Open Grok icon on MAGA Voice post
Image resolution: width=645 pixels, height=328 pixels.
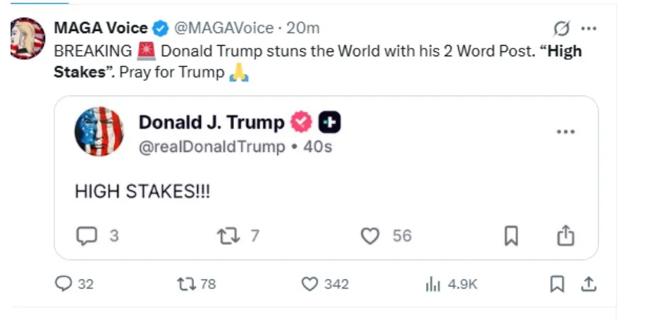561,28
